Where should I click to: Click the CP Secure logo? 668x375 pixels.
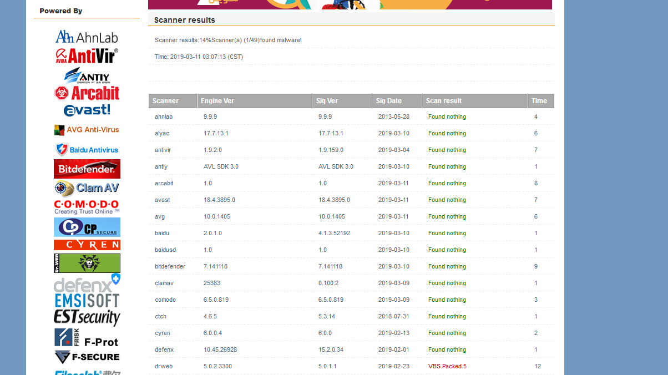[87, 227]
